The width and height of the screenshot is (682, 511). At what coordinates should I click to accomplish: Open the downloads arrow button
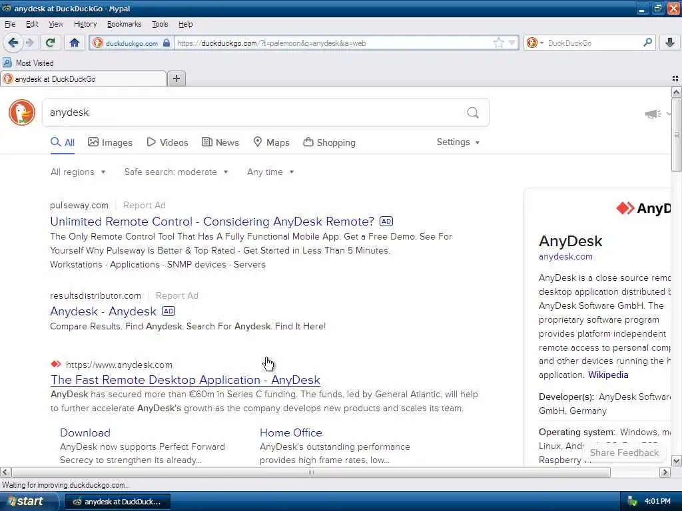(670, 43)
